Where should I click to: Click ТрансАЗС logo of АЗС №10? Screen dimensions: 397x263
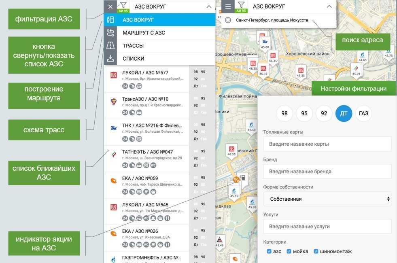(x=114, y=102)
